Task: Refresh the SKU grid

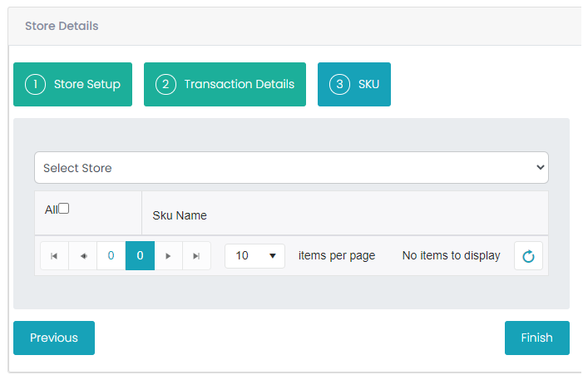Action: 528,256
